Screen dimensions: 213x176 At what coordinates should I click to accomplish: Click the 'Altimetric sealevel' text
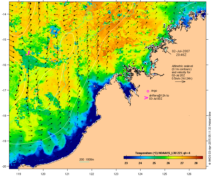tap(182, 66)
